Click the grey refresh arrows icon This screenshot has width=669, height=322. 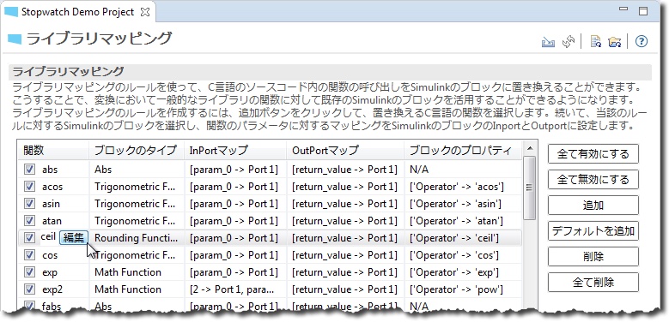click(569, 41)
